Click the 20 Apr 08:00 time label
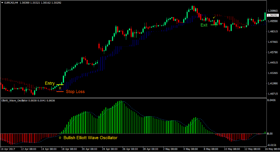Screen dimensions: 280x152 [x=89, y=149]
